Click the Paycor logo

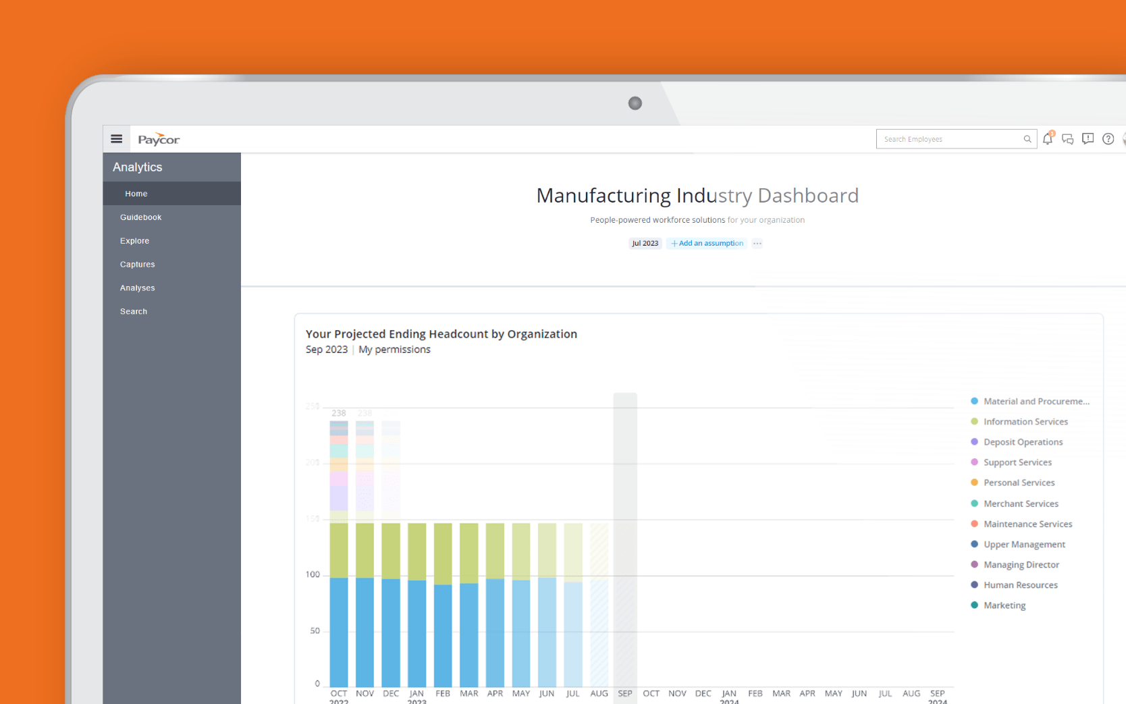159,139
